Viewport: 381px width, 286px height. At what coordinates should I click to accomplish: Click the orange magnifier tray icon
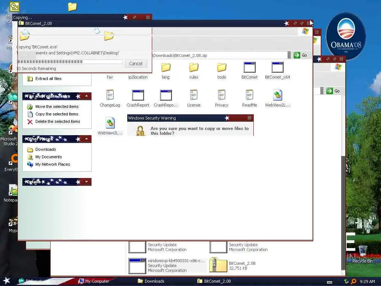pos(353,282)
